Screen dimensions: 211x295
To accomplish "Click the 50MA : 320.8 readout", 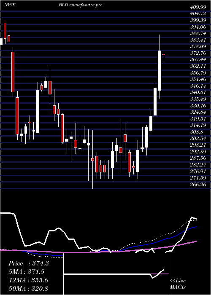I will pos(29,288).
